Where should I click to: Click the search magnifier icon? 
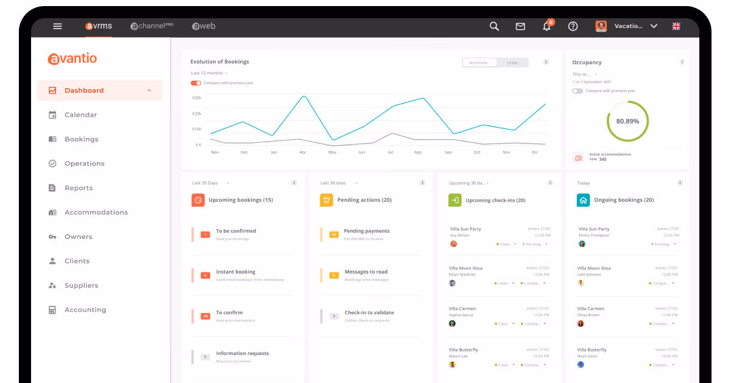click(x=495, y=26)
